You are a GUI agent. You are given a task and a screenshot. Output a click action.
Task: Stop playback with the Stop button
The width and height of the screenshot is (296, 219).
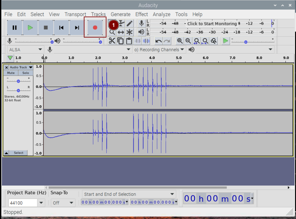[46, 28]
